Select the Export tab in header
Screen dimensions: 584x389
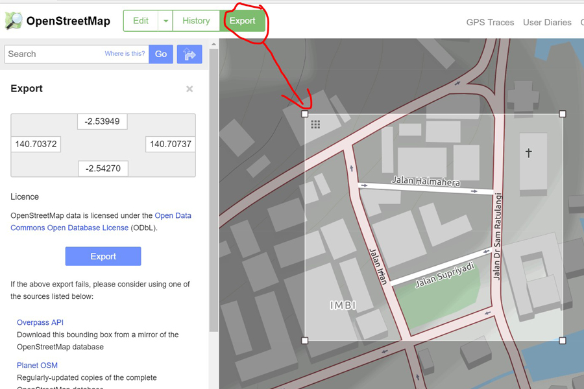click(x=243, y=21)
